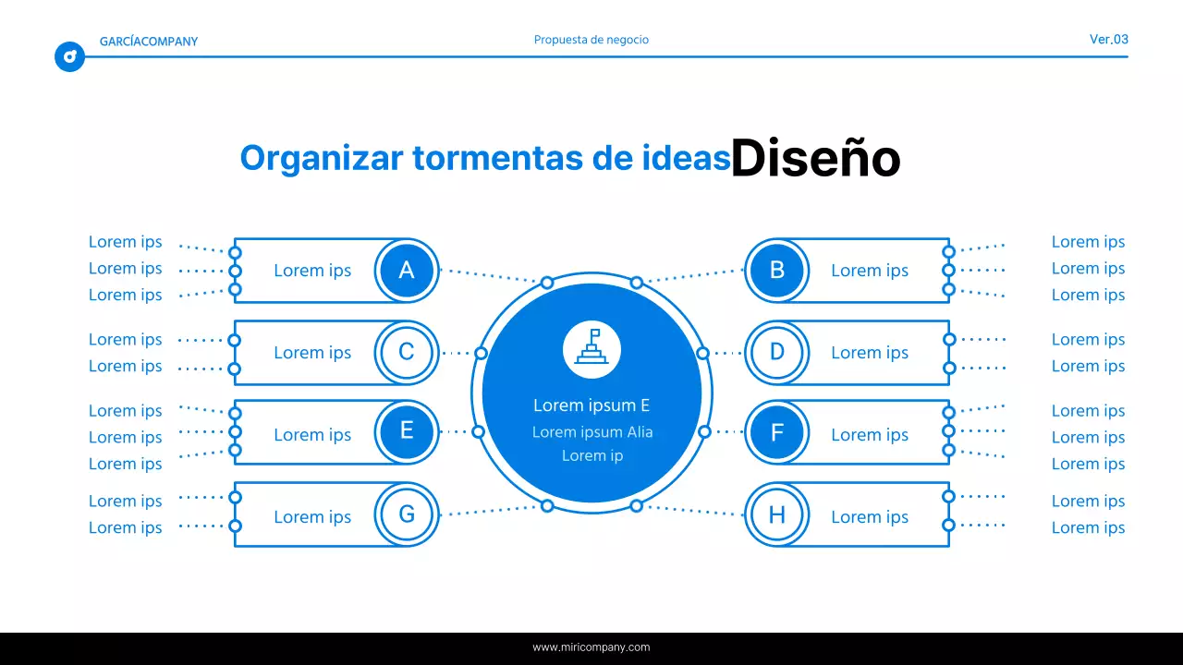The height and width of the screenshot is (665, 1183).
Task: Open the www.miricompany.com website link
Action: 591,647
